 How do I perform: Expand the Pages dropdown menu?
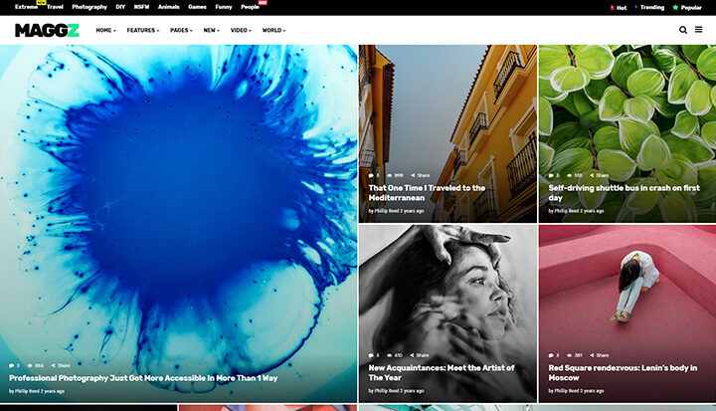tap(181, 31)
